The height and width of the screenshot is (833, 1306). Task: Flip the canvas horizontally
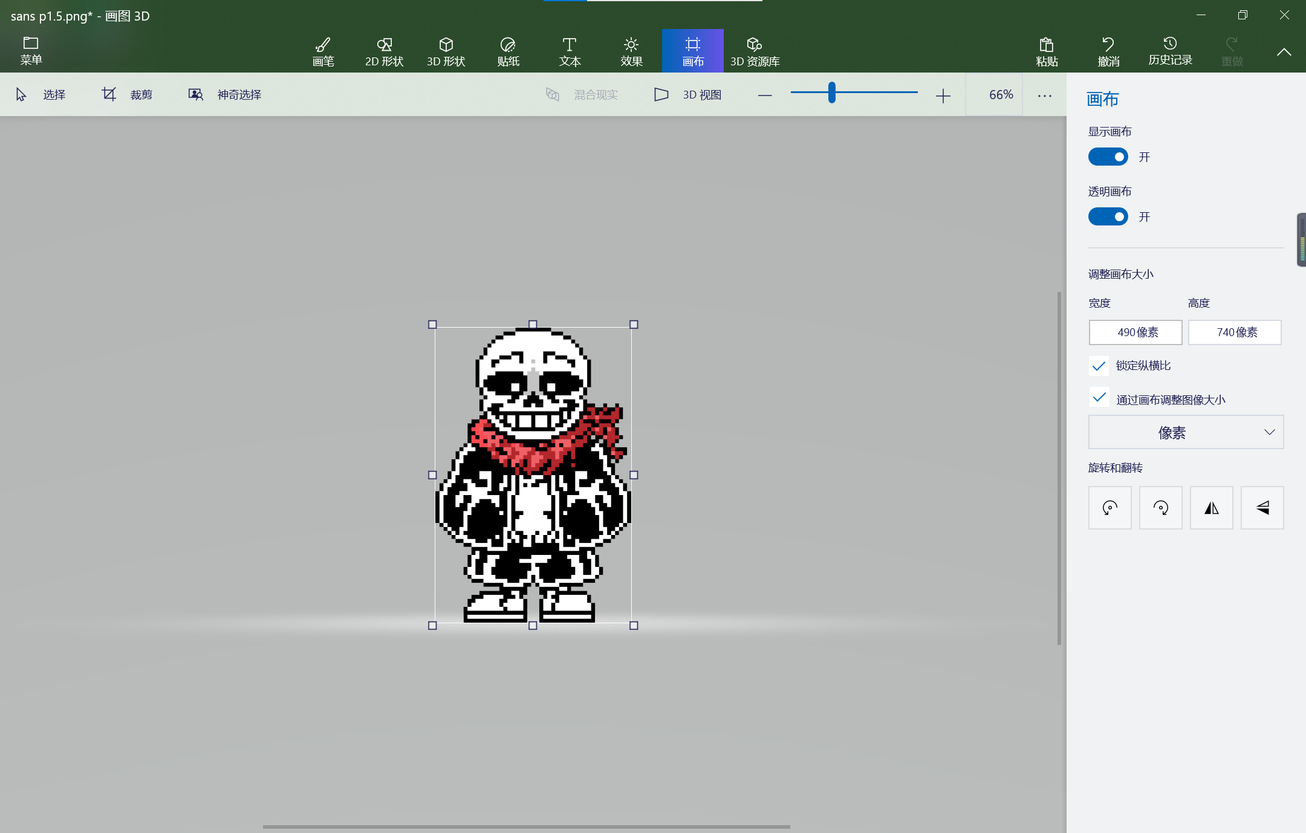[1212, 508]
